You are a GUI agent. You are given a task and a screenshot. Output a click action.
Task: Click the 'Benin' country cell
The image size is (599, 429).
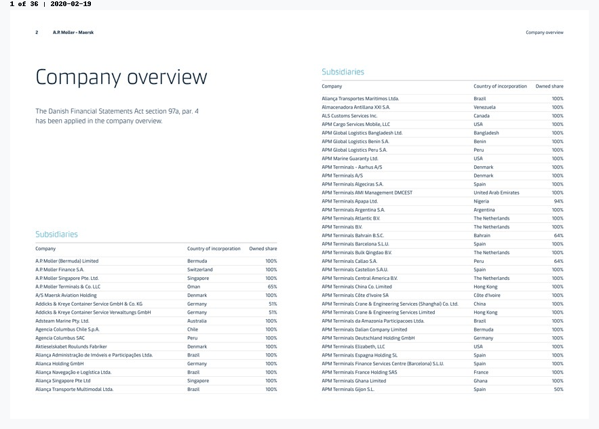pyautogui.click(x=480, y=141)
